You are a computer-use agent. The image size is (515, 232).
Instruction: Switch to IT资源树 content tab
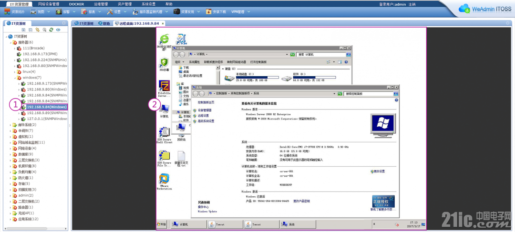click(84, 24)
